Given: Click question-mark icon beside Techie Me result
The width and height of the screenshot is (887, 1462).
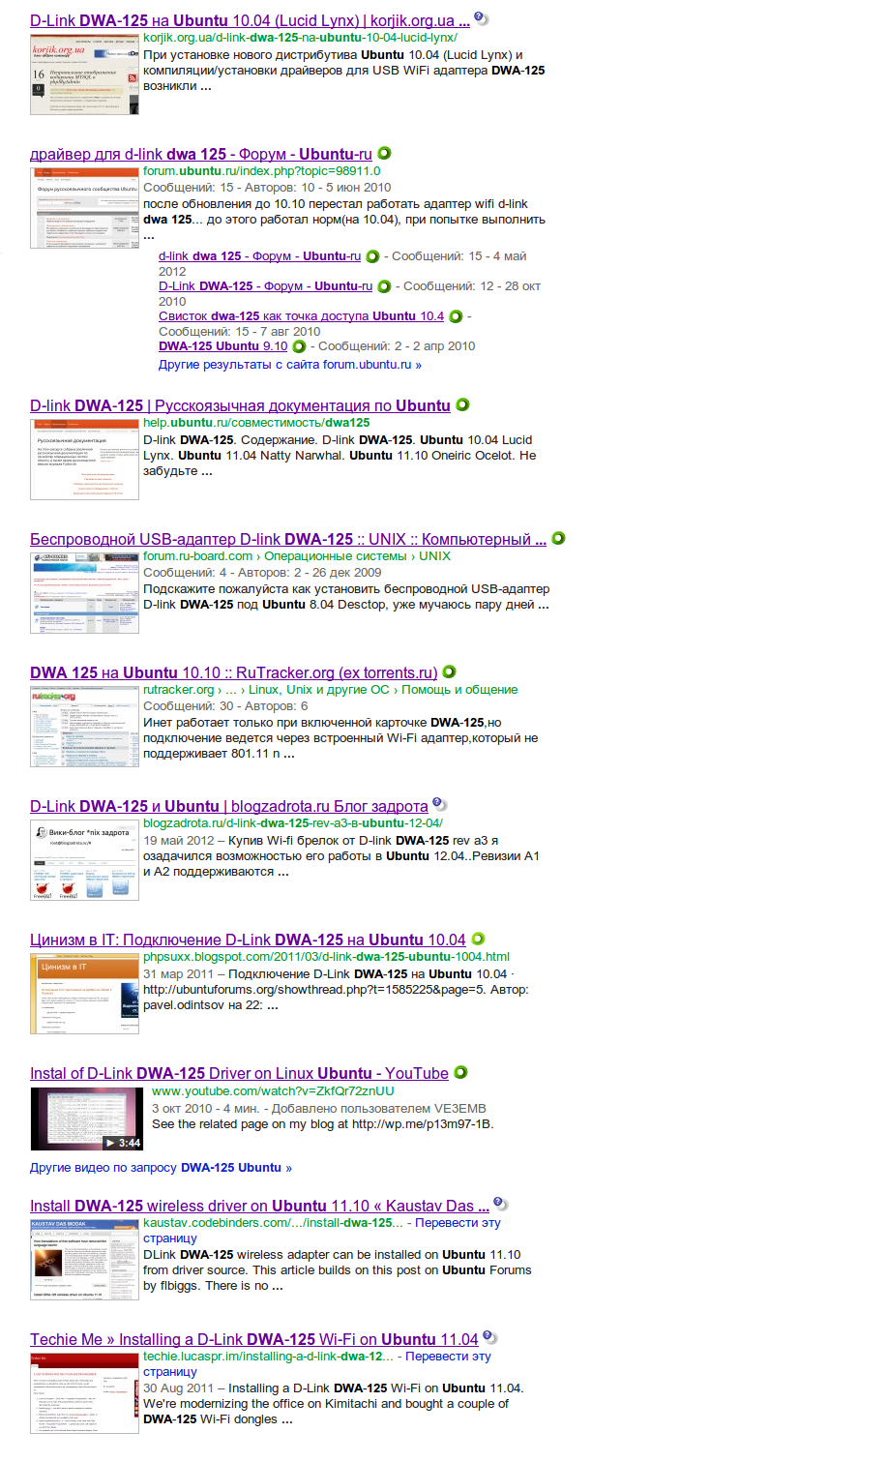Looking at the screenshot, I should pos(490,1338).
